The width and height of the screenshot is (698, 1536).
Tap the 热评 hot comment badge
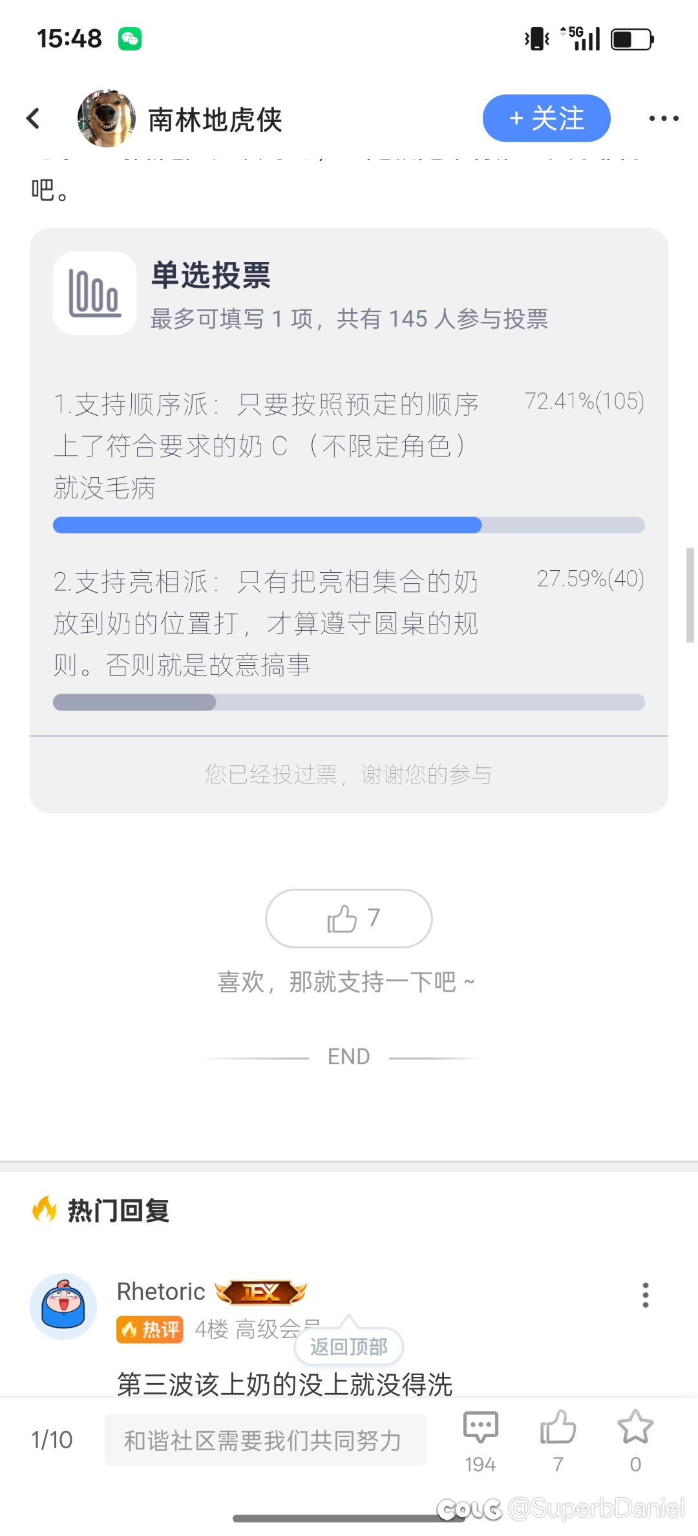pyautogui.click(x=150, y=1330)
